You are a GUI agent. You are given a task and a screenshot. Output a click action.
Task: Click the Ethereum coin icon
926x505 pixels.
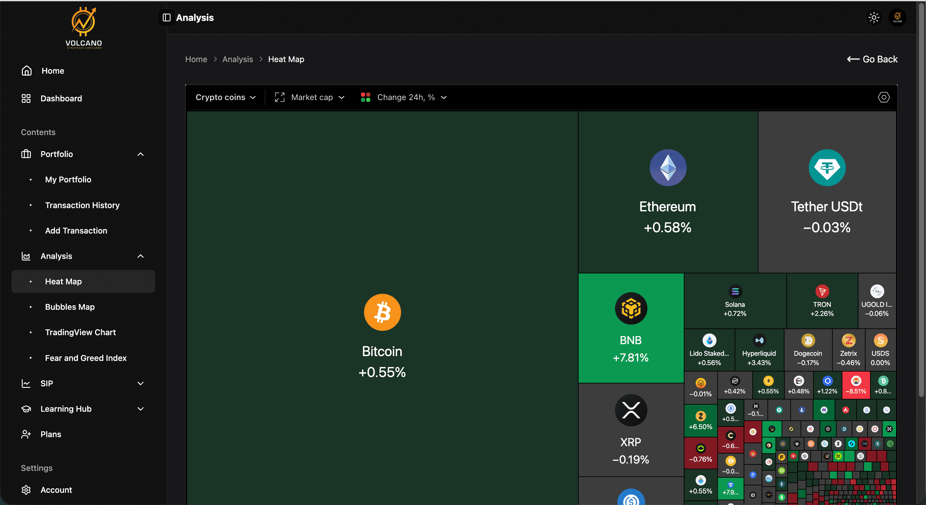tap(668, 168)
